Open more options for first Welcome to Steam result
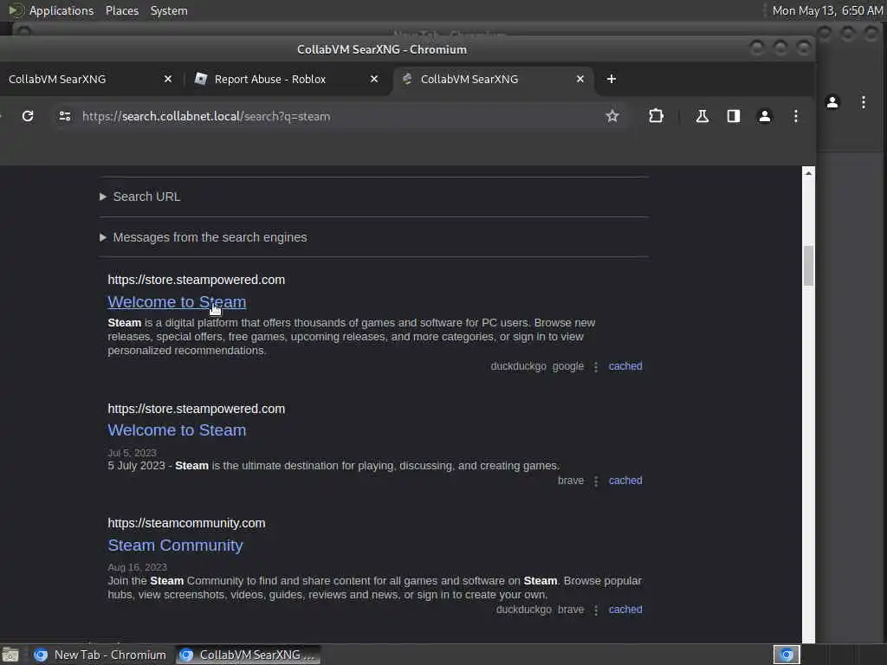 [x=596, y=367]
